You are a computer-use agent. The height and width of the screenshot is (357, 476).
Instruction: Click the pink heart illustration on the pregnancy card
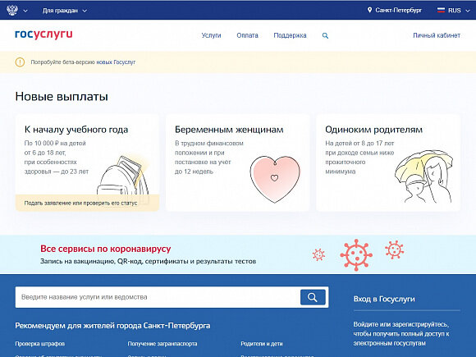[275, 179]
